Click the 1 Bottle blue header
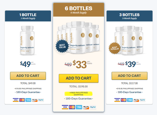The width and height of the screenshot is (157, 115). [x=28, y=16]
